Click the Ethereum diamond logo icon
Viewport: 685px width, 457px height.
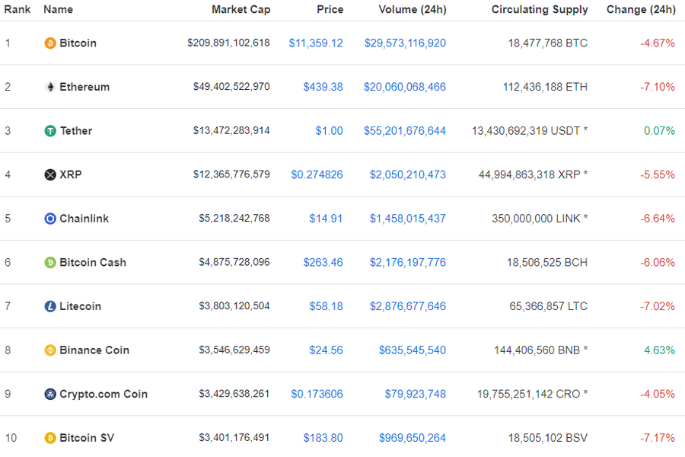pyautogui.click(x=50, y=87)
